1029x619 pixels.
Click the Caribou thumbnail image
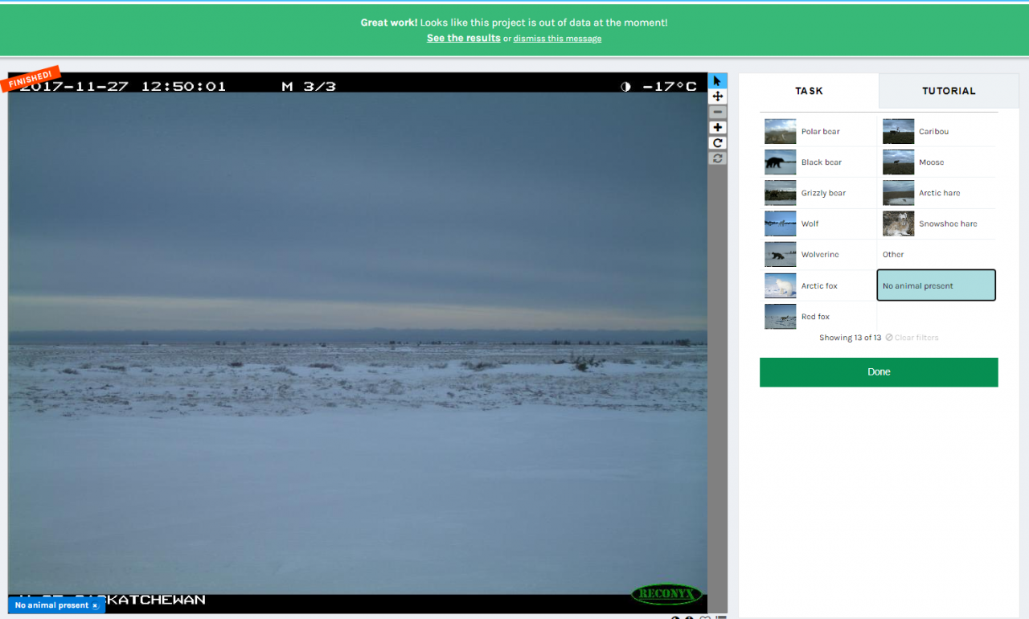click(x=898, y=131)
